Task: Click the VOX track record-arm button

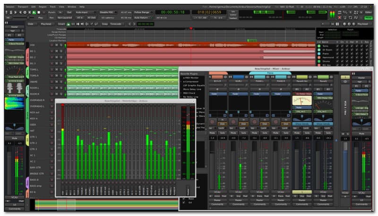Action: coord(52,45)
